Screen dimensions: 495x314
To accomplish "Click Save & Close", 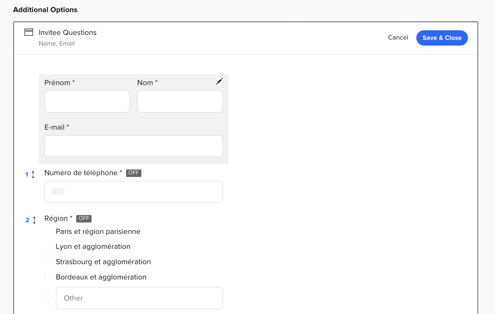I will [x=442, y=38].
